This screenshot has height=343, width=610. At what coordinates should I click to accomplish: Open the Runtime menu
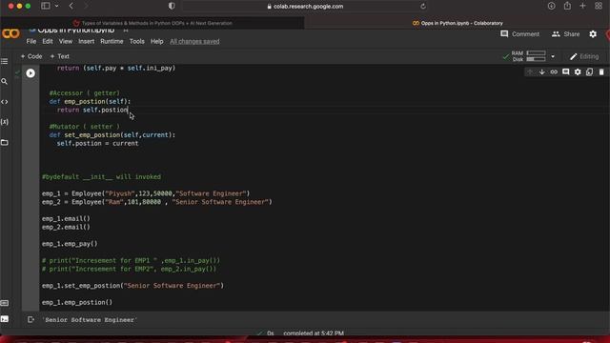tap(112, 41)
